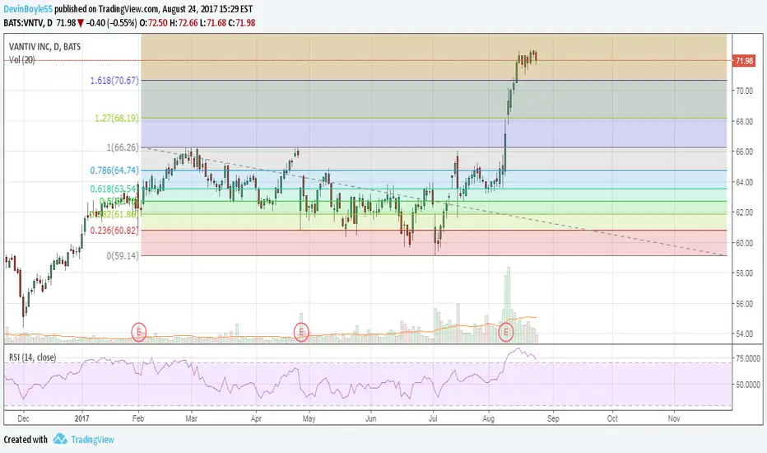Select the red 71.98 current price tag

(744, 61)
